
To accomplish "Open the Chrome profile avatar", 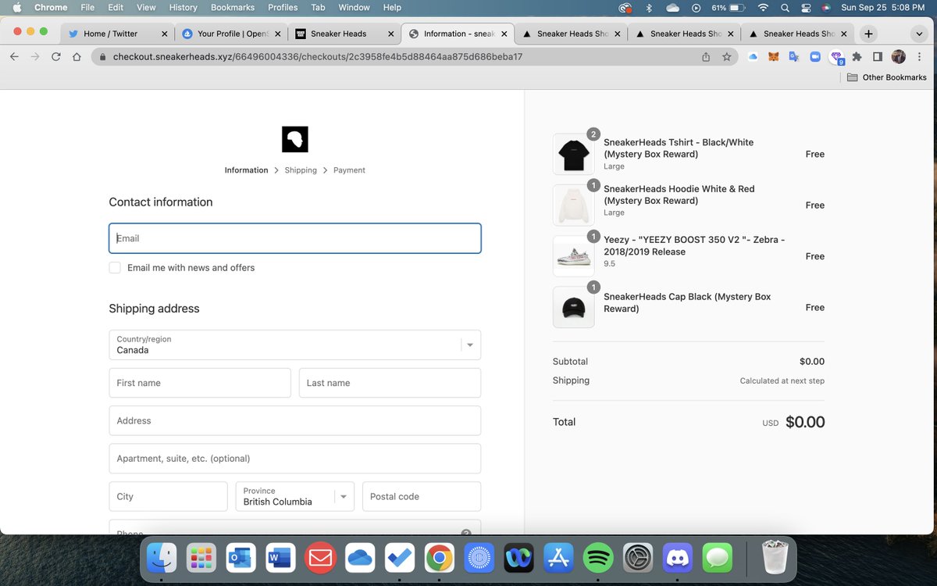I will pyautogui.click(x=899, y=57).
